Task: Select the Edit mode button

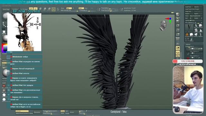Action: [31, 9]
